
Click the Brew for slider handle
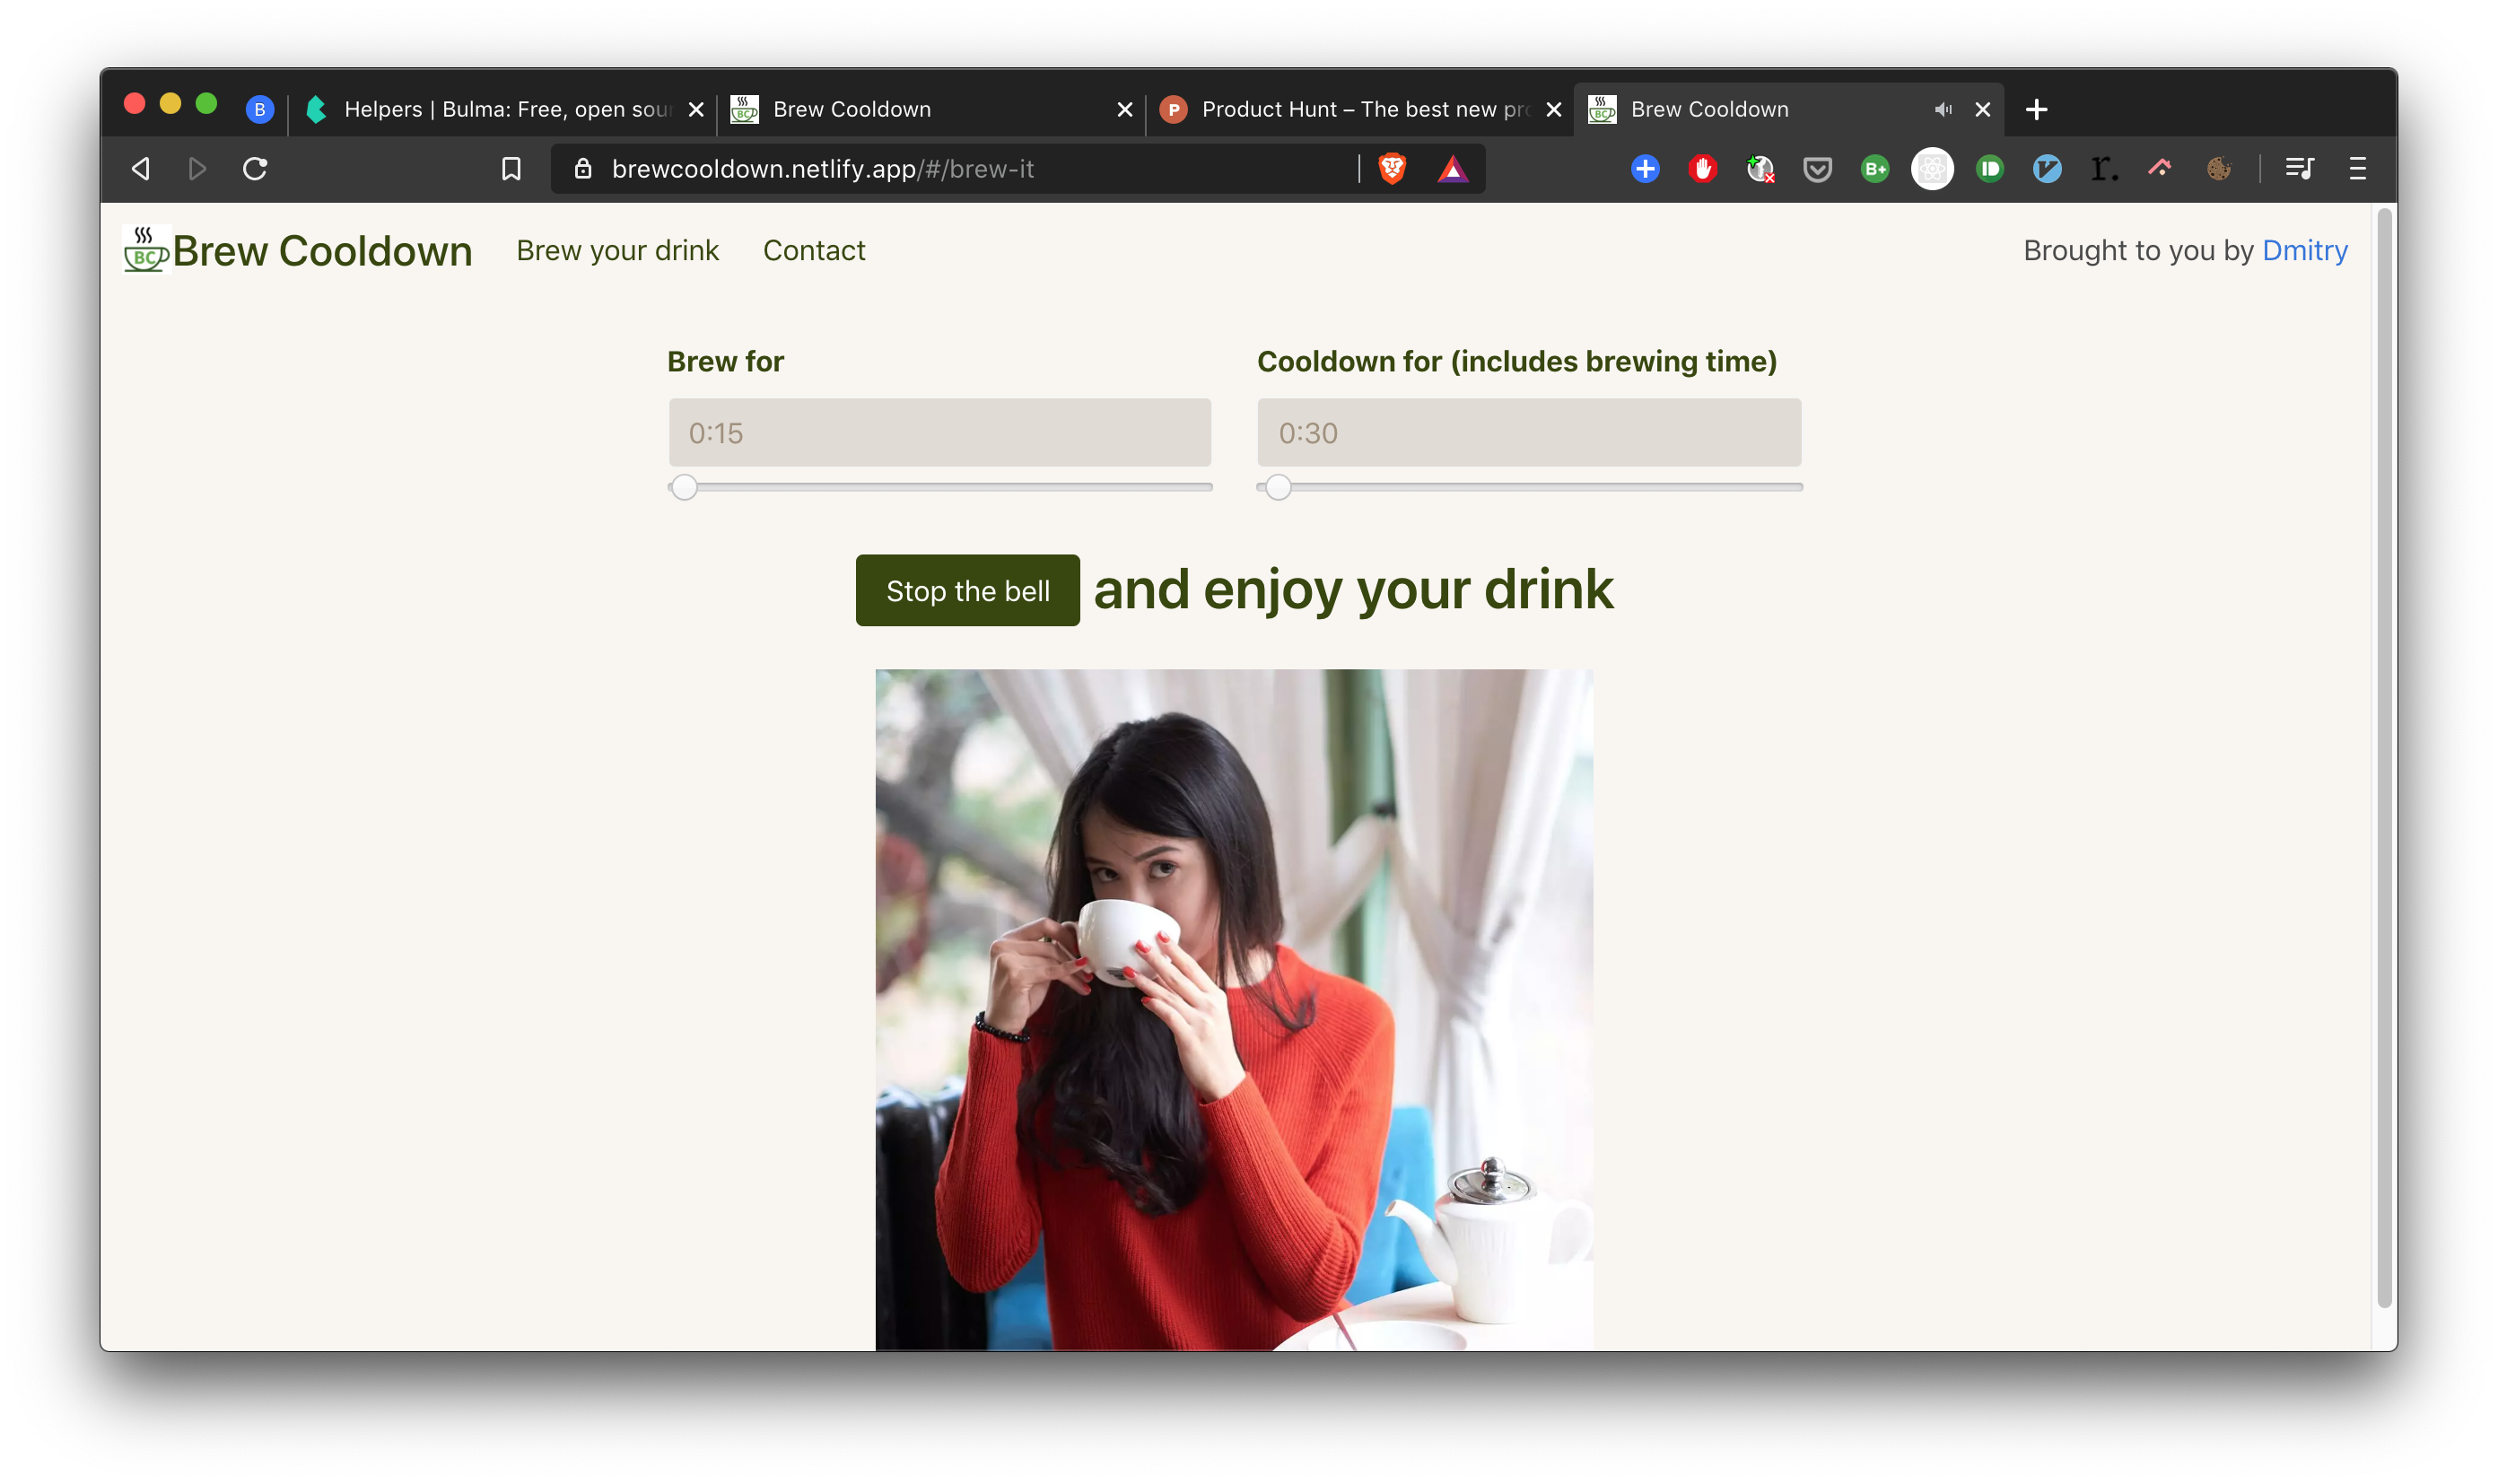point(684,487)
